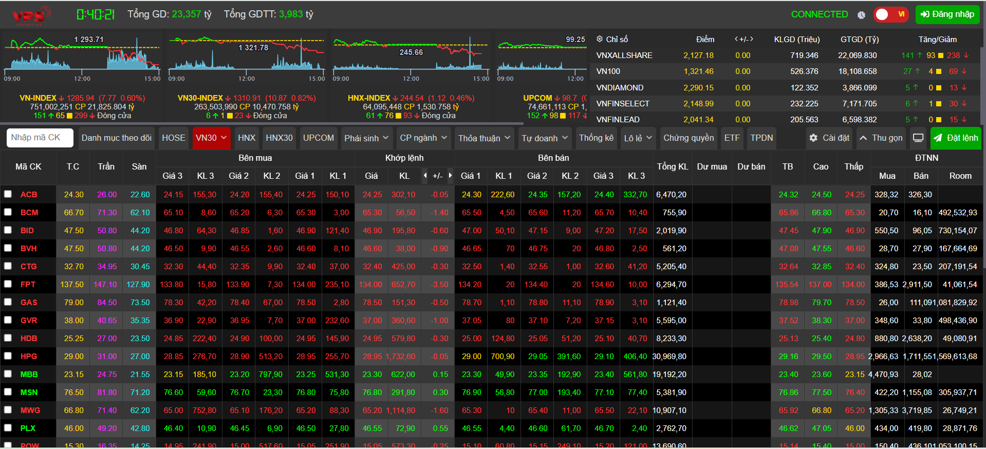986x449 pixels.
Task: Tick the checkbox for PLX
Action: (x=8, y=428)
